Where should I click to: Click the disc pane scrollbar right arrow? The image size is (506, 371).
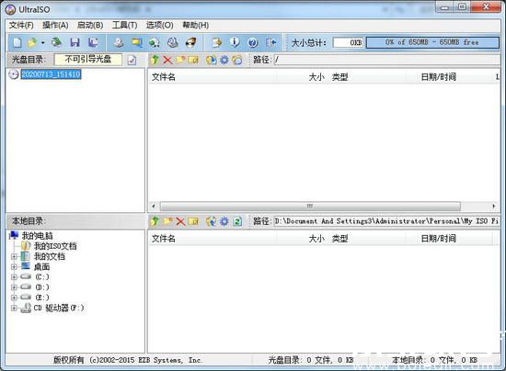[x=494, y=206]
